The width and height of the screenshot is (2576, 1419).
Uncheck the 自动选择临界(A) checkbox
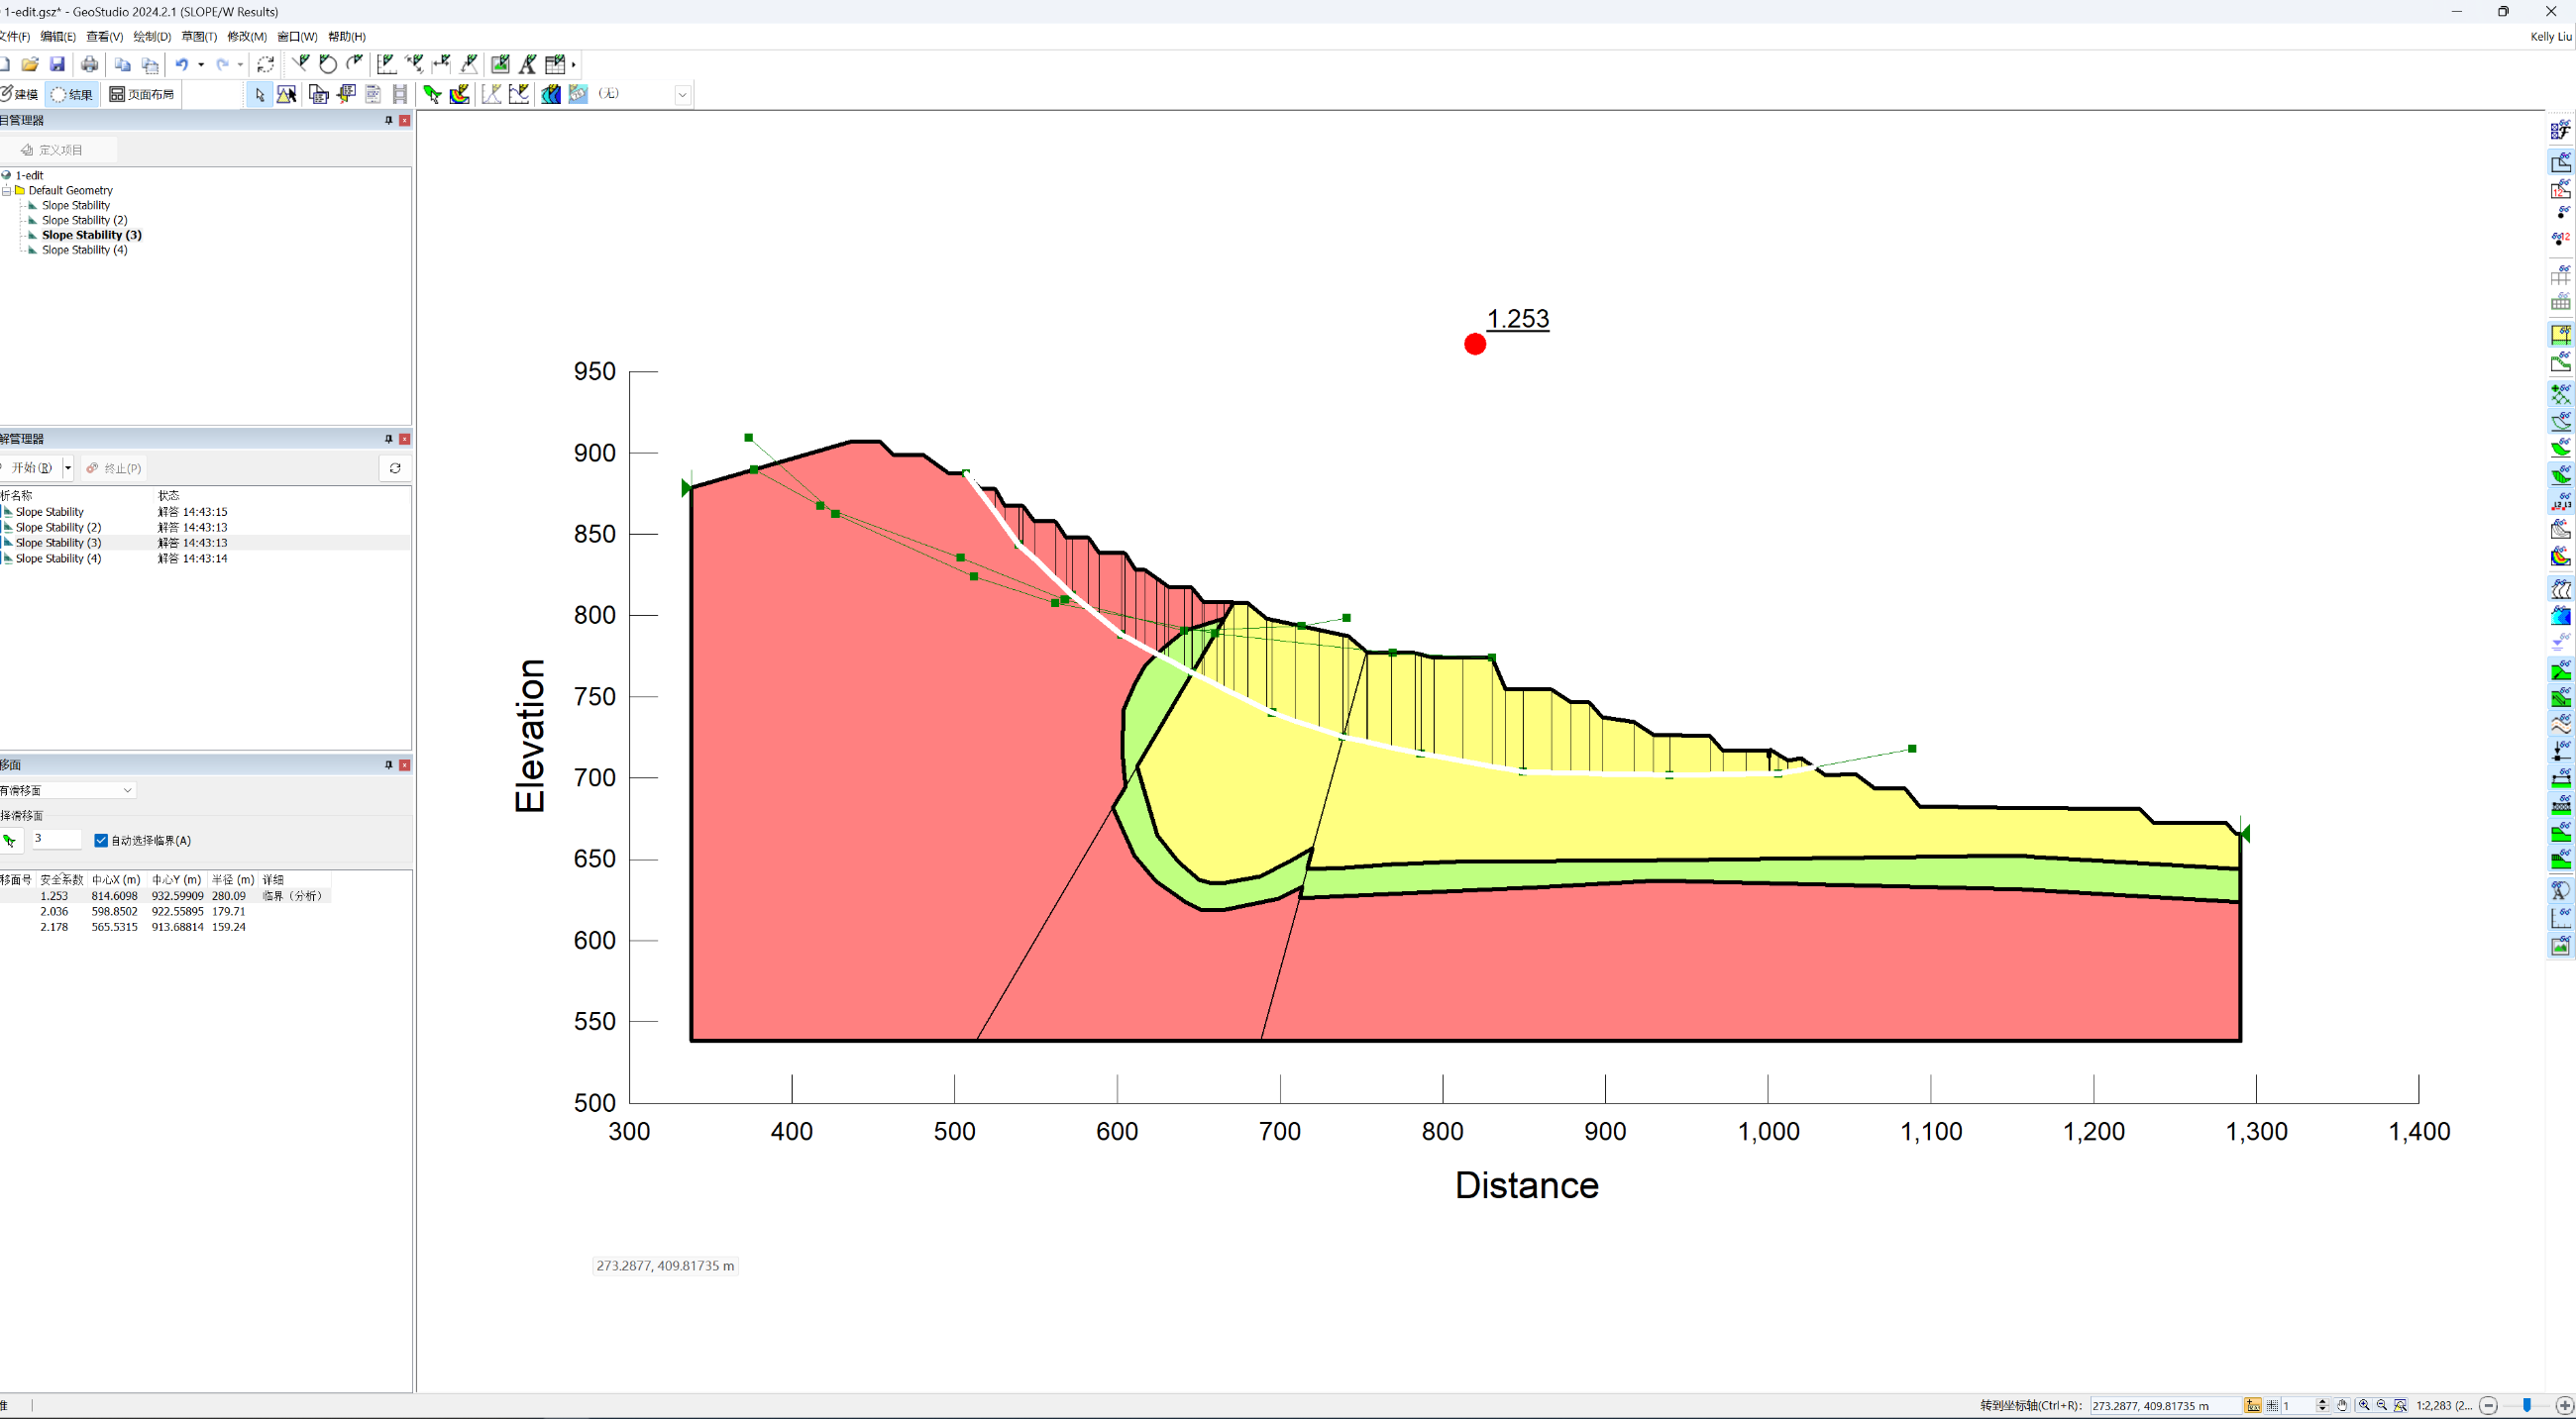click(x=101, y=841)
